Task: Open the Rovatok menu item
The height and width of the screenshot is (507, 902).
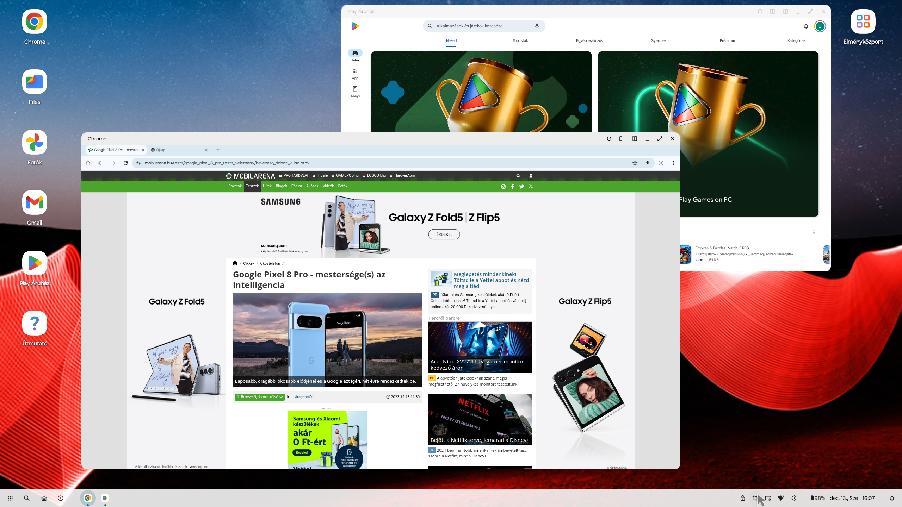Action: pos(235,186)
